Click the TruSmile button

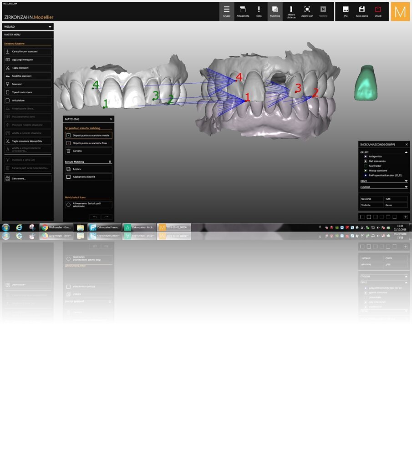[371, 205]
